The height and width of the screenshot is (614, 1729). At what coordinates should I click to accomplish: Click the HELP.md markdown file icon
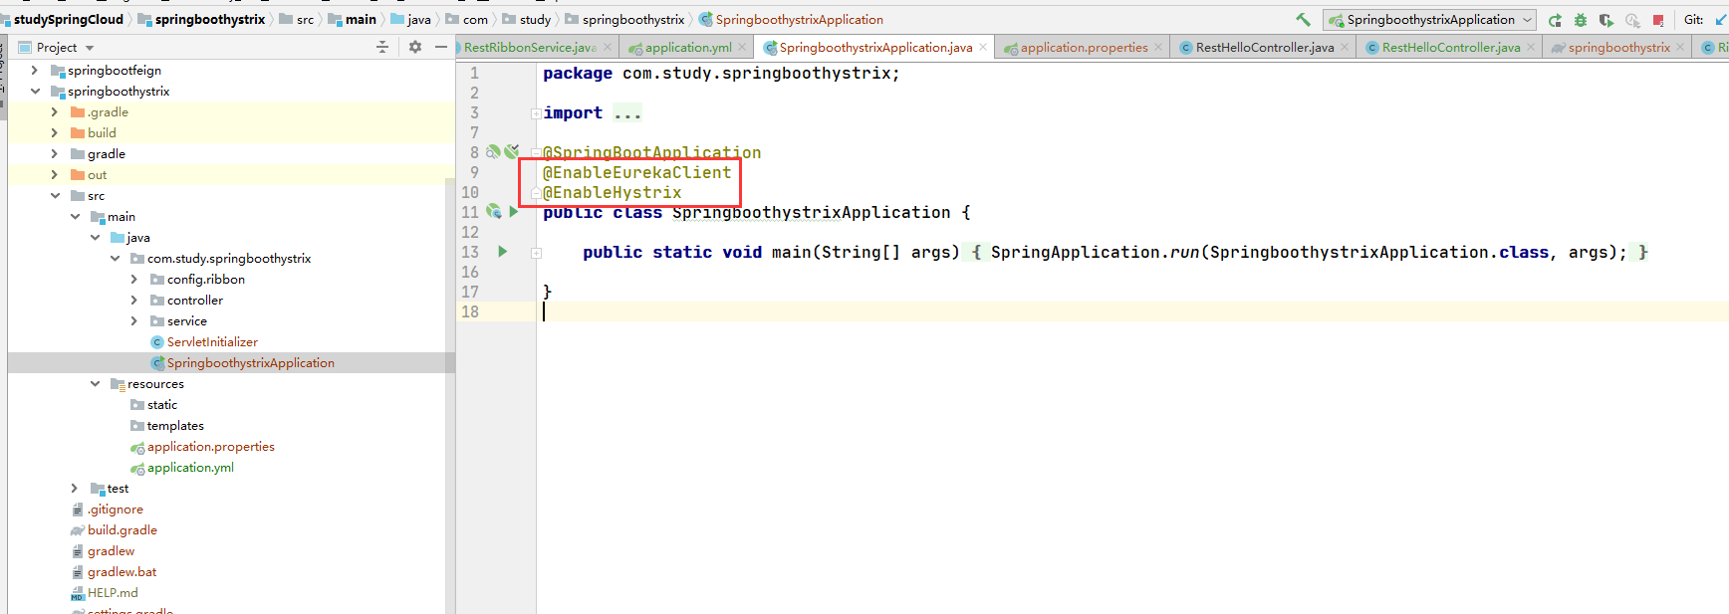[x=78, y=593]
